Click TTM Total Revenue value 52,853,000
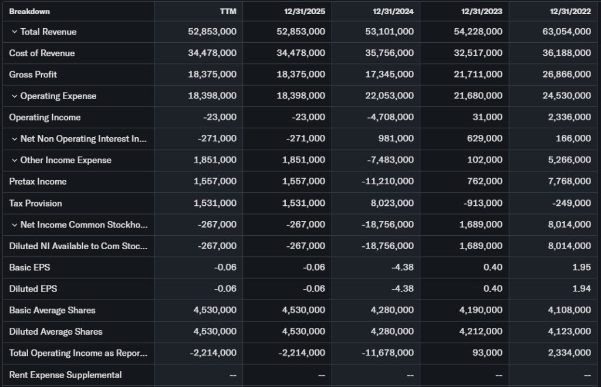The height and width of the screenshot is (387, 601). point(212,32)
